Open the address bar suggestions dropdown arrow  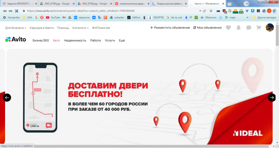coord(200,11)
